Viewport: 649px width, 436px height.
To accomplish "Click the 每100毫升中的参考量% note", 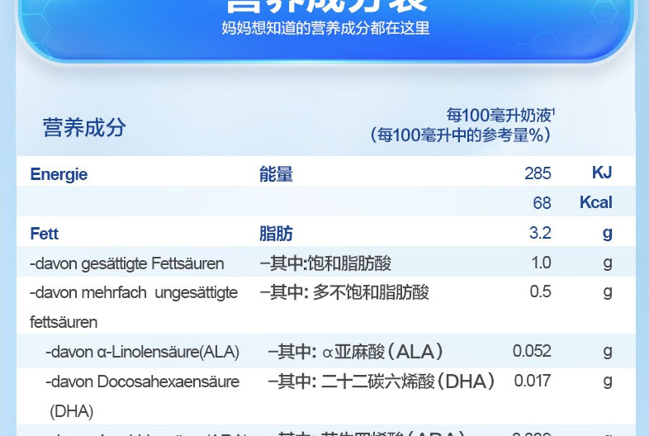I will pos(461,135).
